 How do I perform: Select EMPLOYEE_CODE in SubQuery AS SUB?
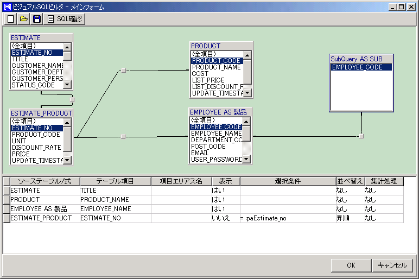pos(357,67)
